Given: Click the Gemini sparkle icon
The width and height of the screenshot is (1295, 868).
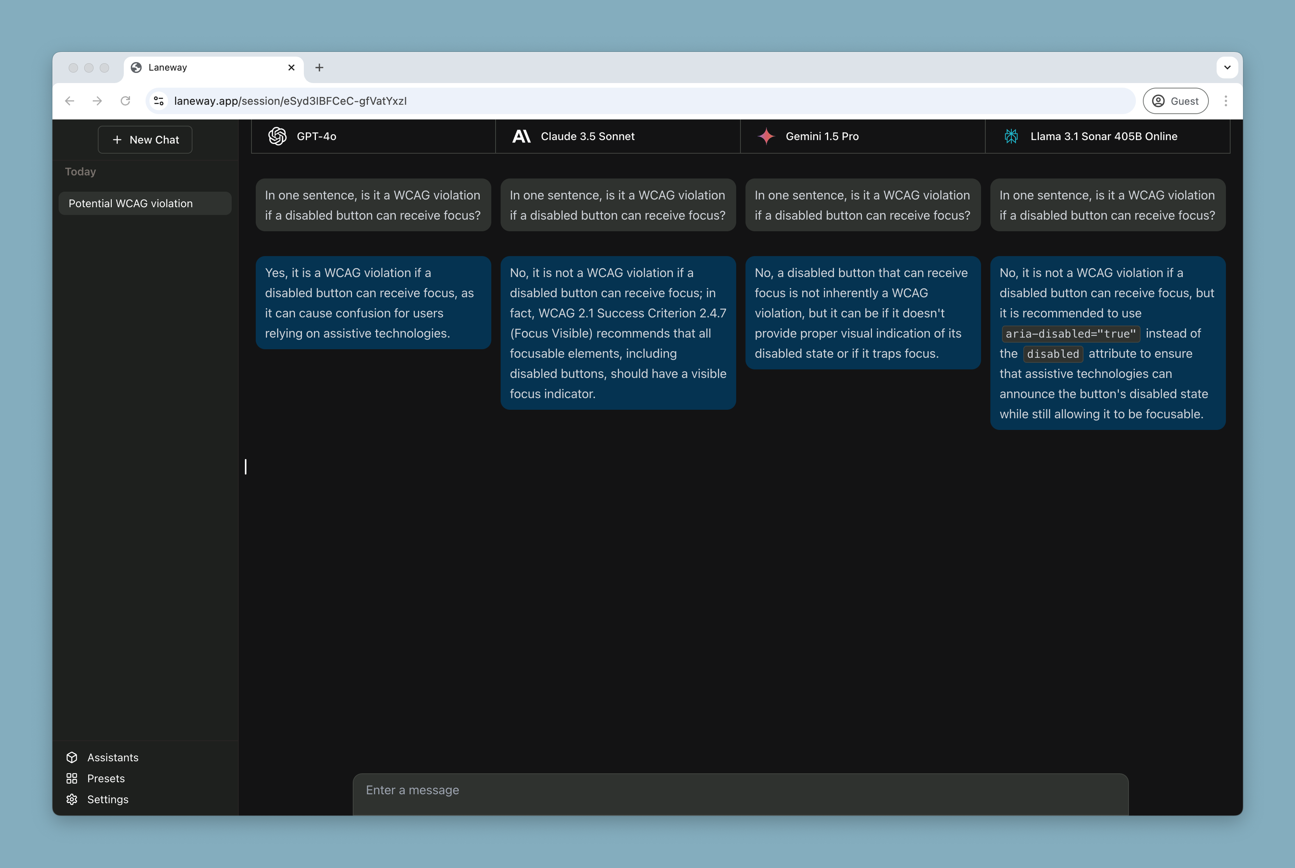Looking at the screenshot, I should [766, 136].
